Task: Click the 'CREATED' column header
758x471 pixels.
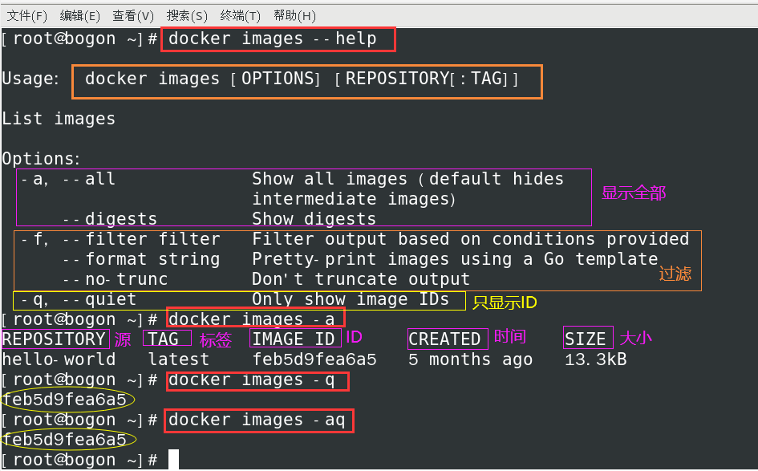Action: point(444,339)
